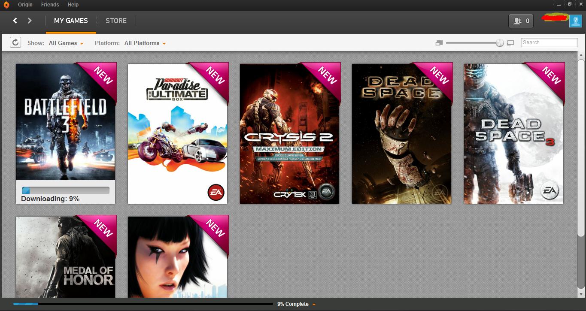Select the first Dead Space tile
This screenshot has height=311, width=586.
[402, 133]
